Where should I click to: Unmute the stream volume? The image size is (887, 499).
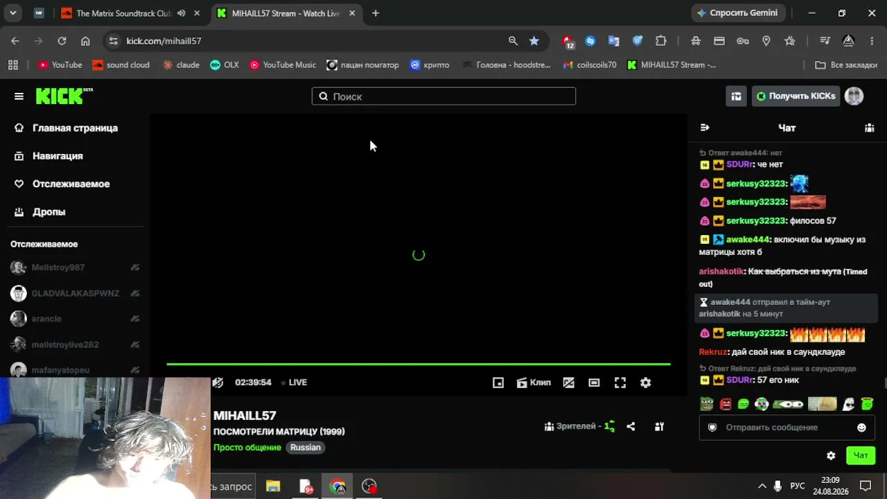tap(218, 382)
